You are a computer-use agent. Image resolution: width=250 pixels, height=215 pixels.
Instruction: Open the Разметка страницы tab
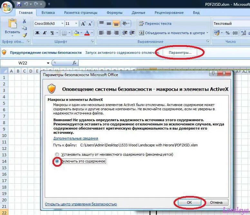[x=81, y=13]
